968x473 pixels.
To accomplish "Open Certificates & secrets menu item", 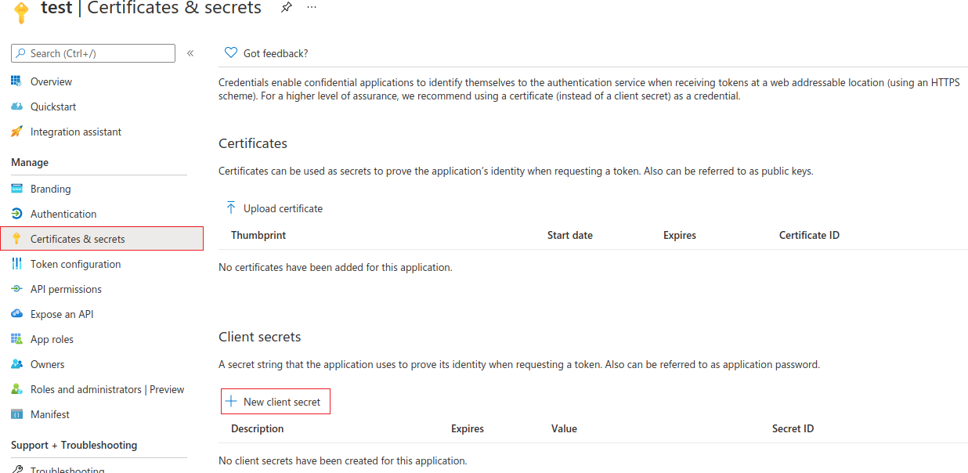I will coord(78,239).
